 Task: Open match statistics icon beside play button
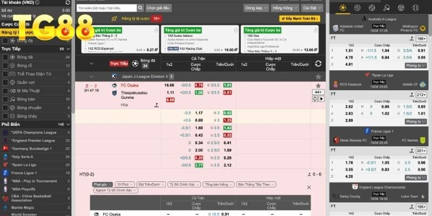315,99
